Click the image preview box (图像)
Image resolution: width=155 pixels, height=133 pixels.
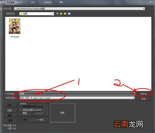[x=63, y=113]
